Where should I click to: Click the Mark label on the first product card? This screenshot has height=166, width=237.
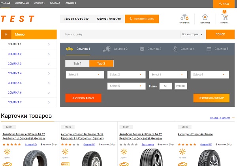(9, 127)
